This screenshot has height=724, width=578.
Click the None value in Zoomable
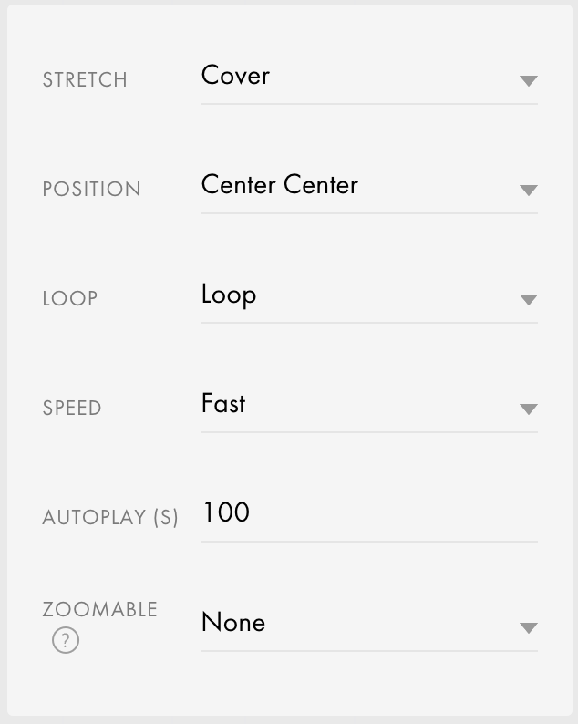(233, 623)
